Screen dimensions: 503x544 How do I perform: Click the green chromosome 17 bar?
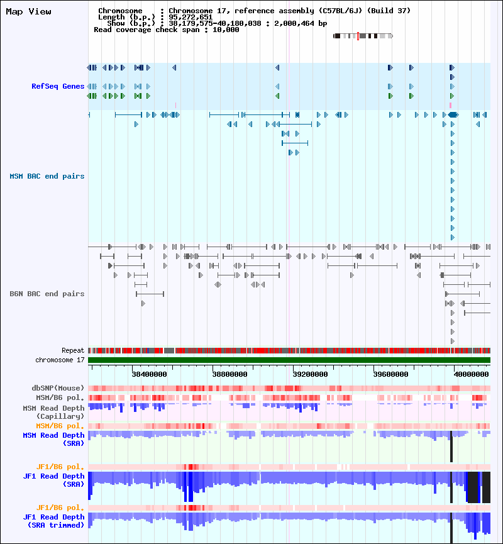289,360
